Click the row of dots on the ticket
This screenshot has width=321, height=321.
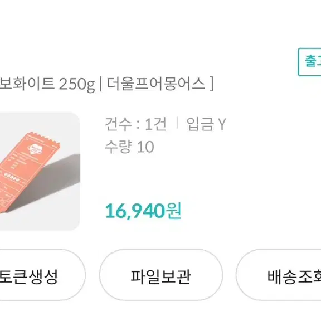(x=12, y=177)
